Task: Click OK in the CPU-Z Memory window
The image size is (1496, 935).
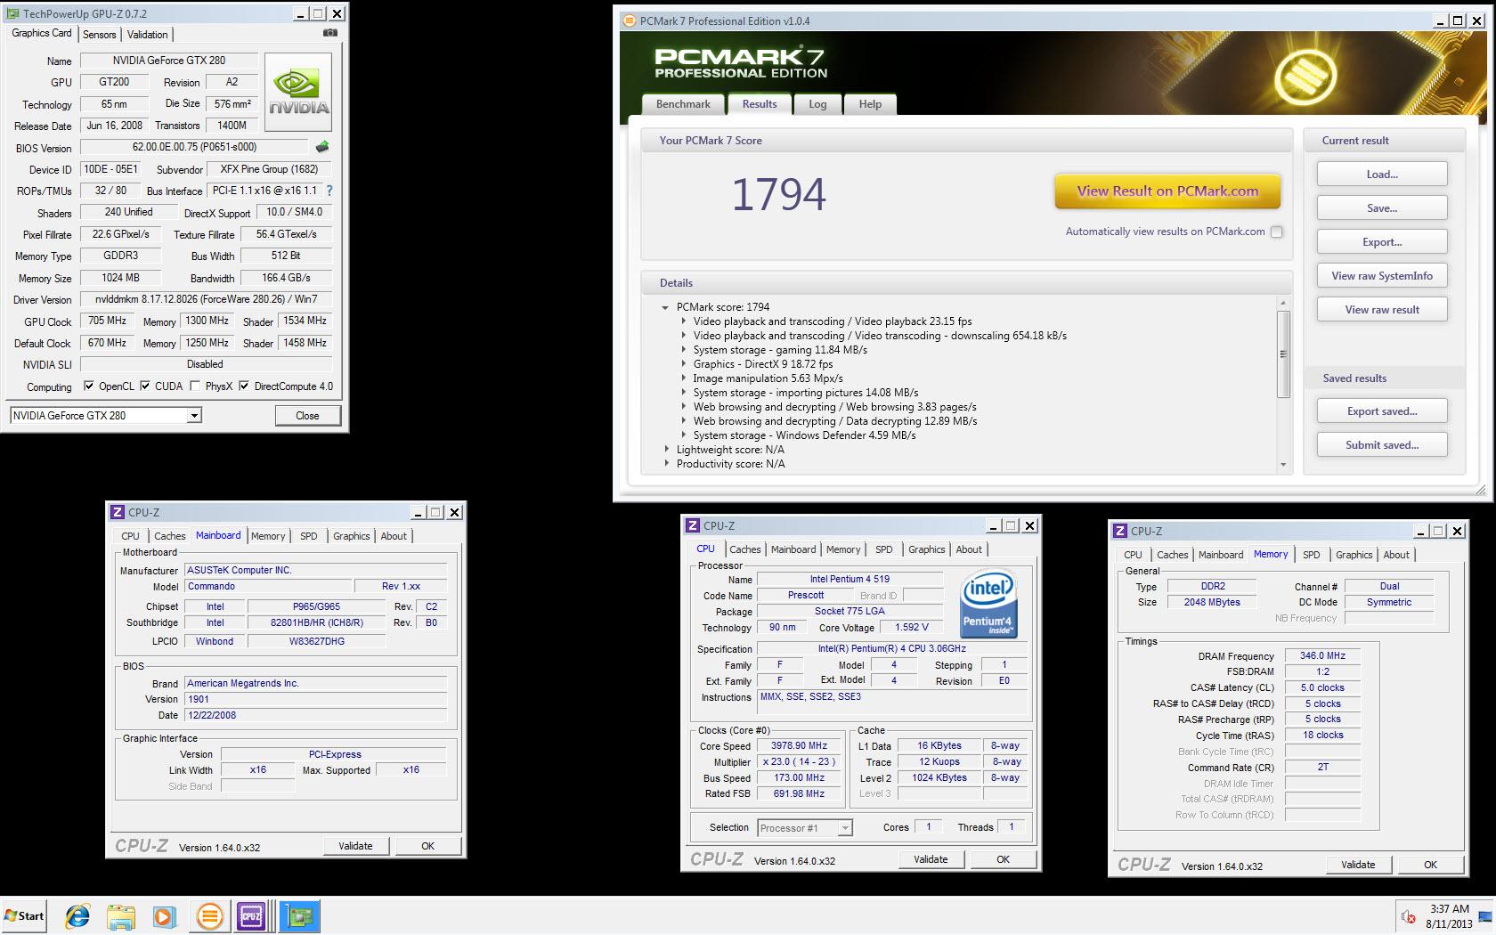Action: click(1430, 865)
